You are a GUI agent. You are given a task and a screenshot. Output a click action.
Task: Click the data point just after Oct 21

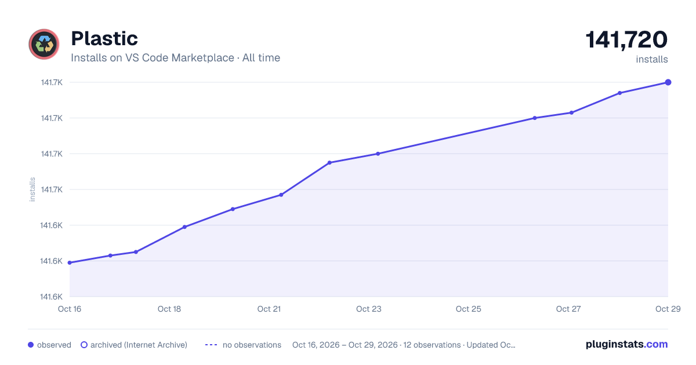click(x=281, y=195)
